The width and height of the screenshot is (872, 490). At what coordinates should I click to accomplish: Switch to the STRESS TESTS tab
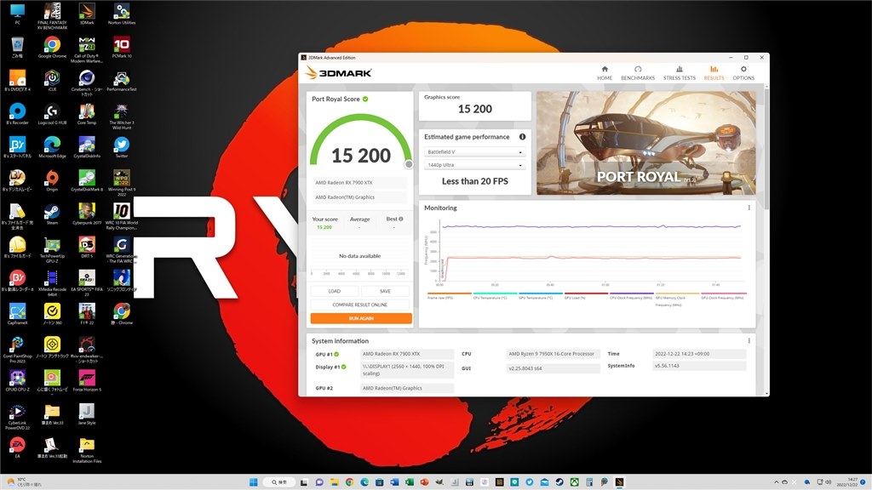(679, 73)
